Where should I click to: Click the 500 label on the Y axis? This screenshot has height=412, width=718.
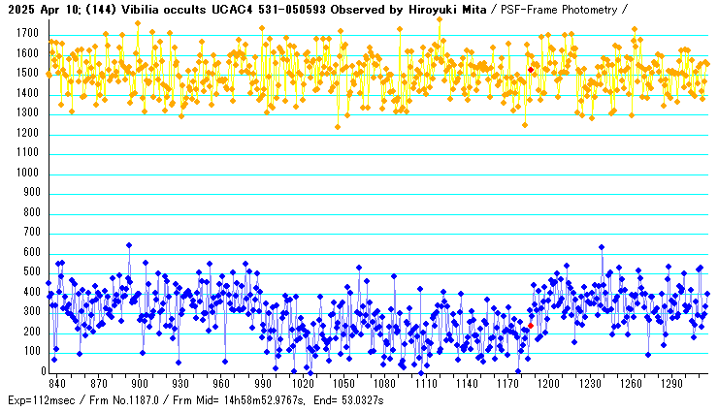[x=31, y=273]
